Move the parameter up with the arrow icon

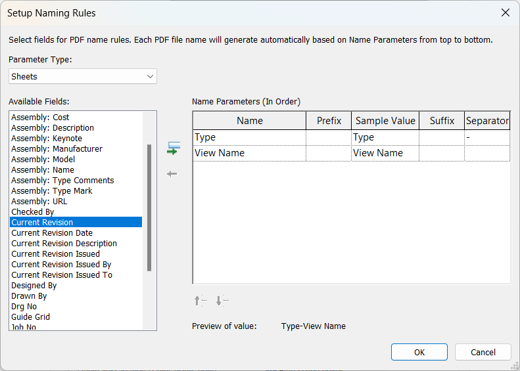click(201, 301)
